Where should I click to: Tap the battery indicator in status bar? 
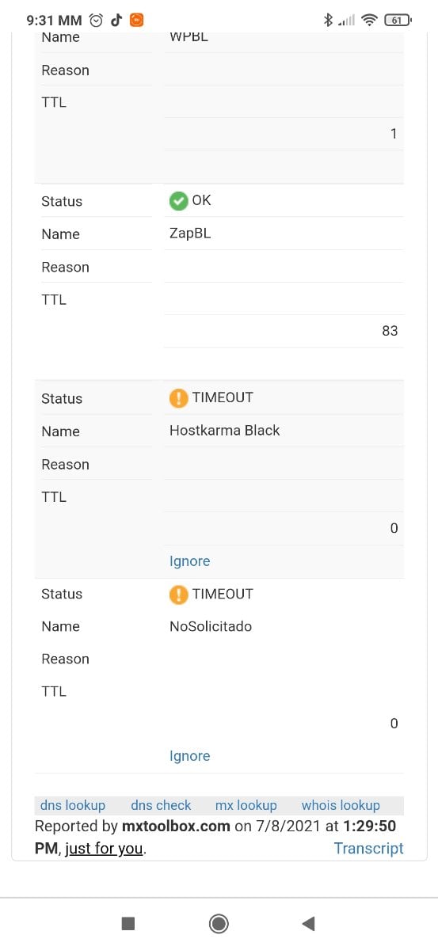398,21
